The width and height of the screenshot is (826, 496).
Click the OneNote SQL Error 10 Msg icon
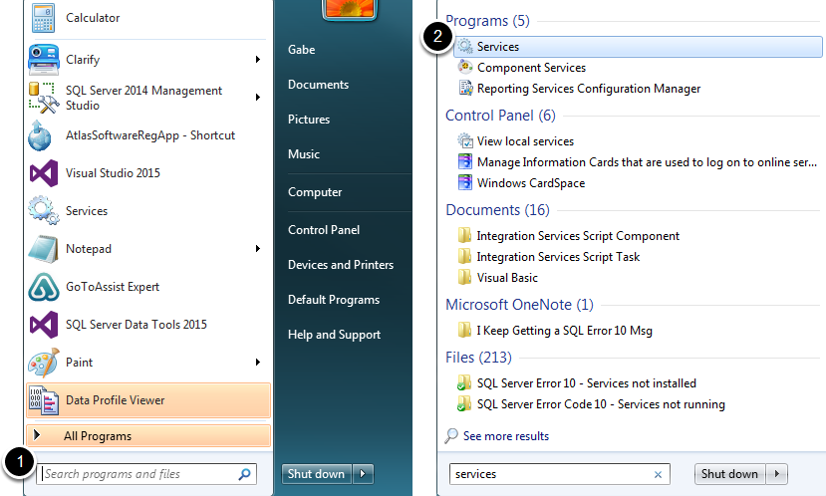tap(464, 330)
